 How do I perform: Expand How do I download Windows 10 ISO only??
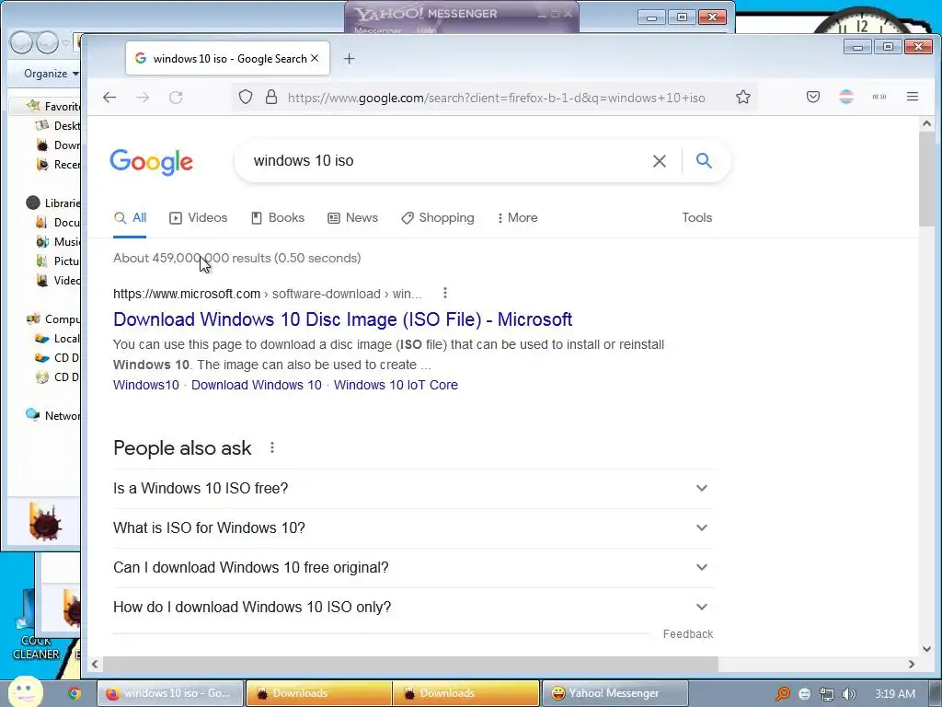point(413,608)
